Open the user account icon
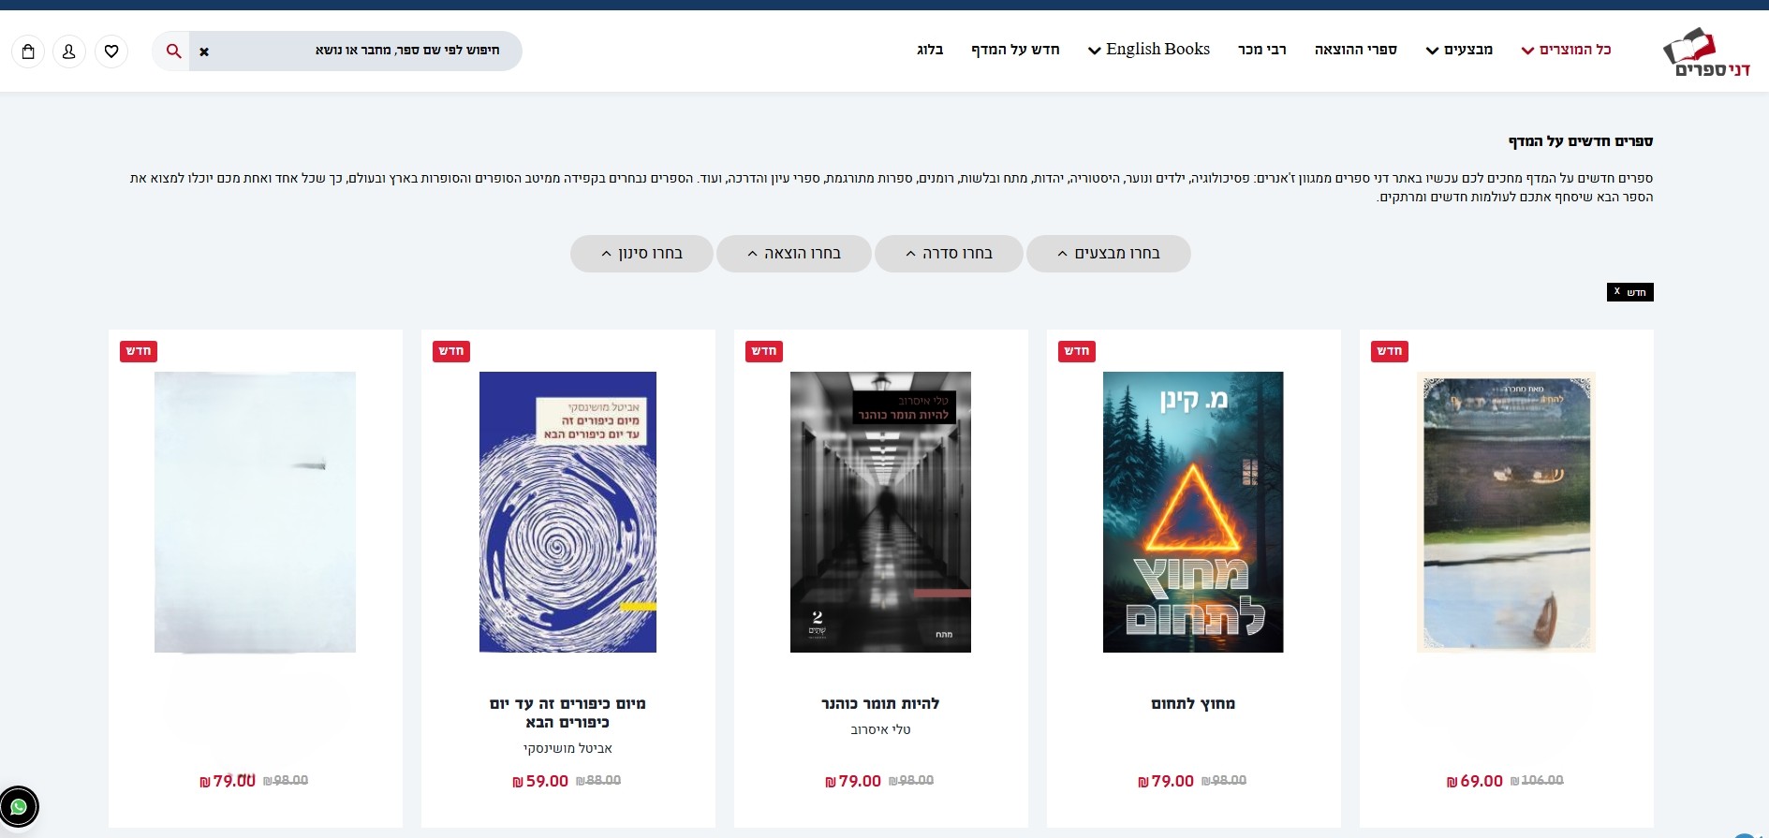 [69, 51]
